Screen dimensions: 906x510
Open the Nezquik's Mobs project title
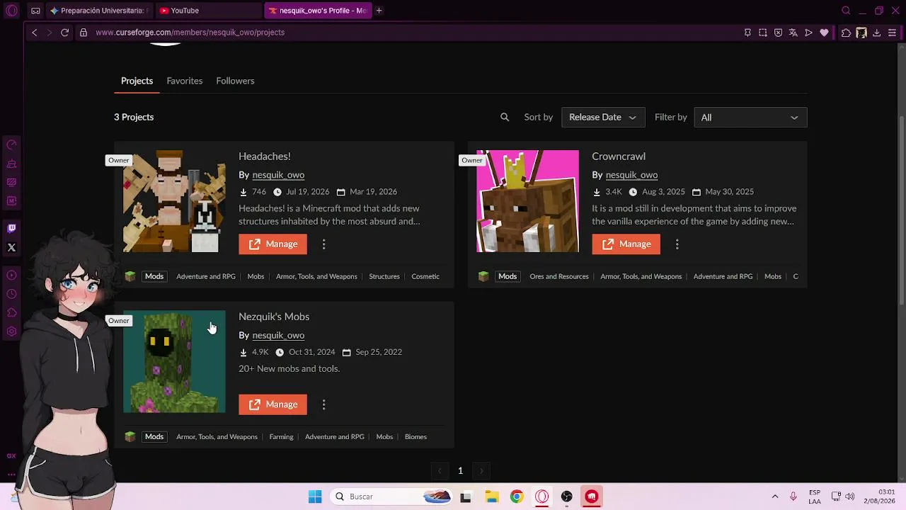[x=274, y=317]
